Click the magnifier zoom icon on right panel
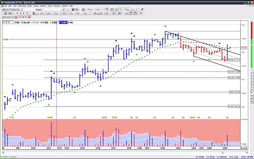 pos(252,101)
